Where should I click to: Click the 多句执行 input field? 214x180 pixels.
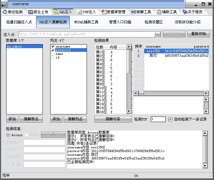coord(44,142)
